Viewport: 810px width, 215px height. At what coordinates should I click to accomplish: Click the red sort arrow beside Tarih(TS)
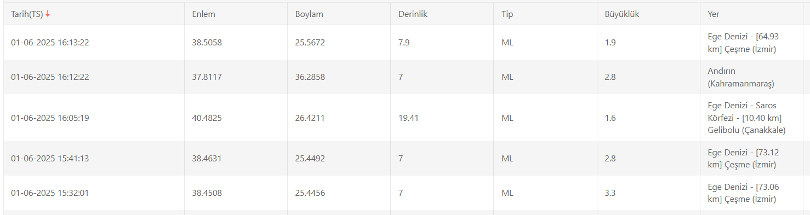[x=48, y=14]
